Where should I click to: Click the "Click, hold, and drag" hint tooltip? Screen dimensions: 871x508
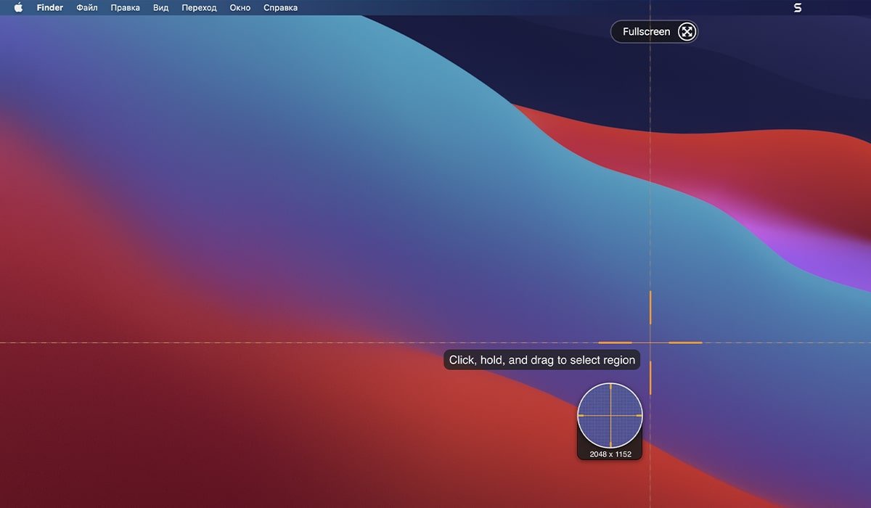(541, 360)
